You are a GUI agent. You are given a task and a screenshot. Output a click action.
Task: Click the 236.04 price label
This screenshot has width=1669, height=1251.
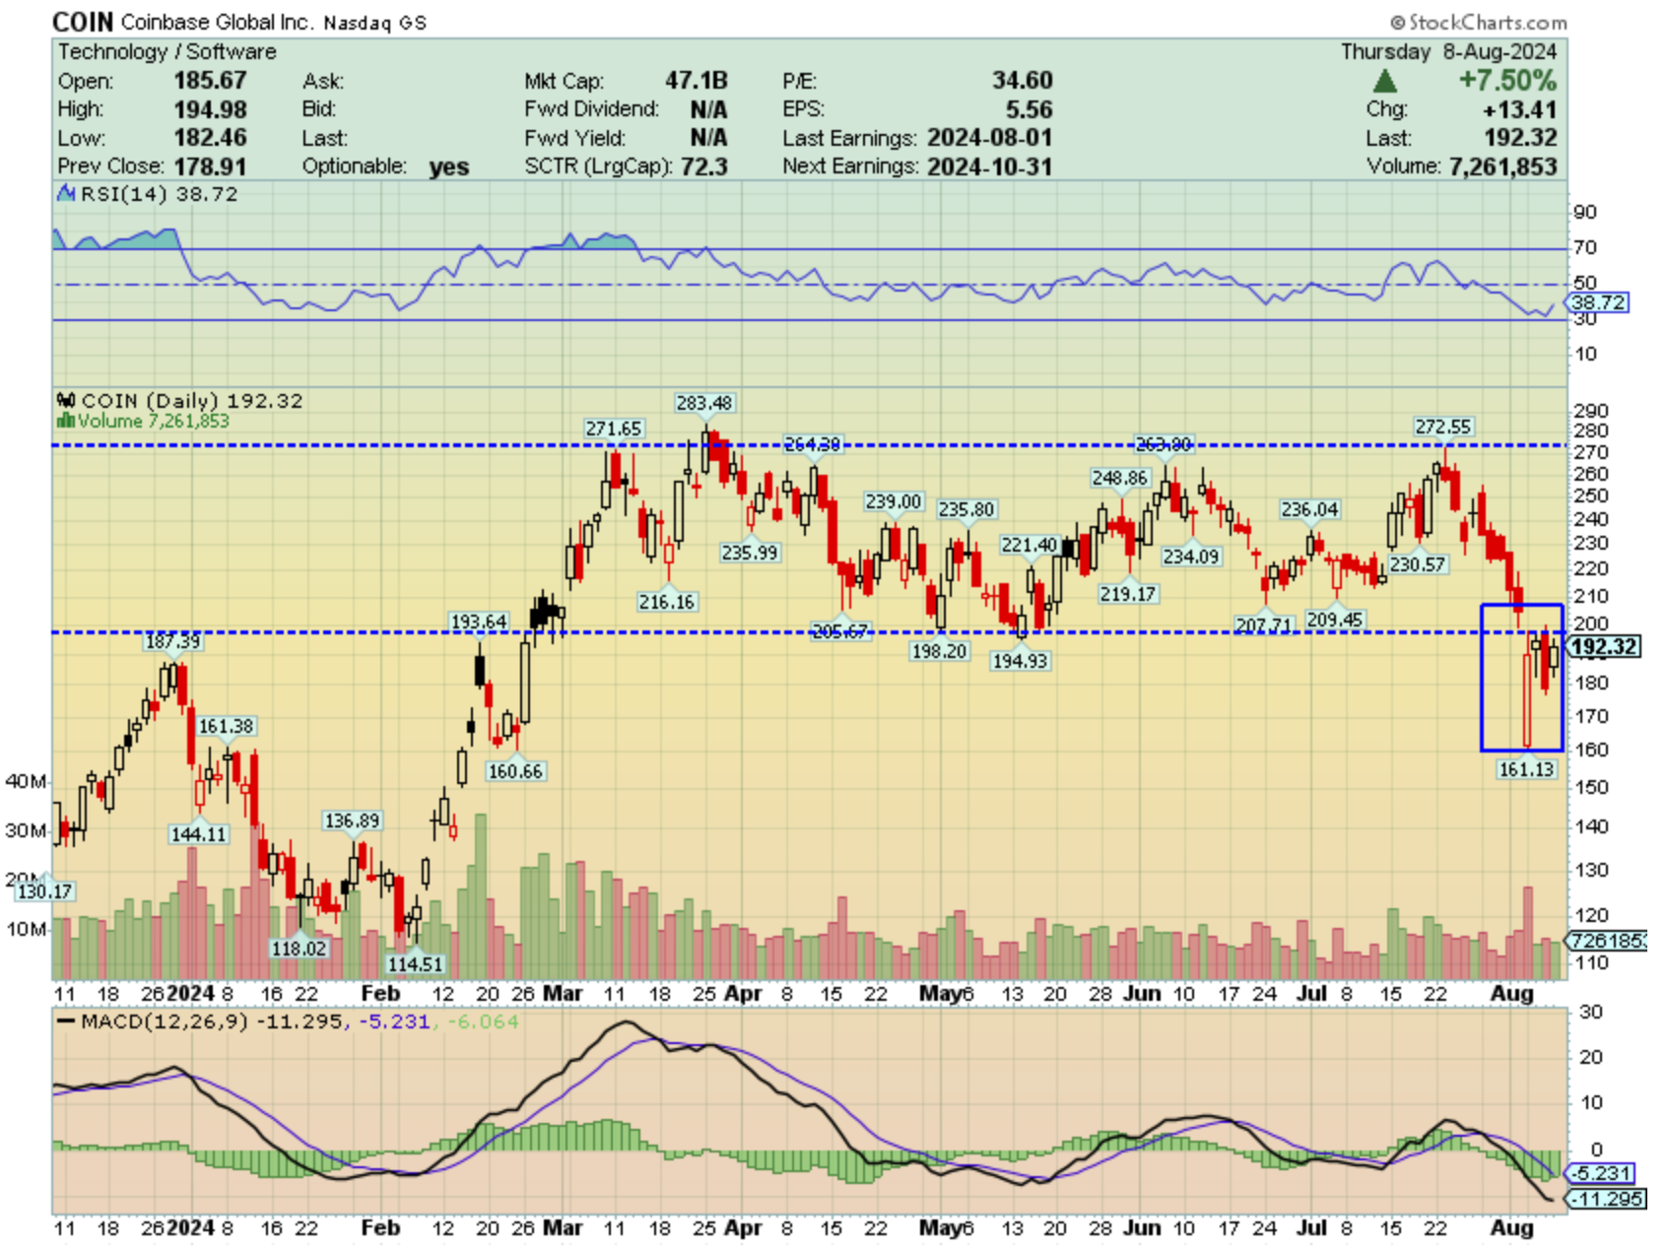click(x=1309, y=509)
